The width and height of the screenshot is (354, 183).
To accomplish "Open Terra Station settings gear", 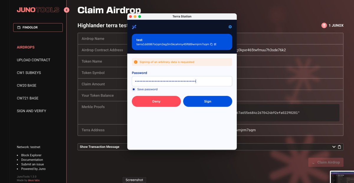I will (x=230, y=27).
